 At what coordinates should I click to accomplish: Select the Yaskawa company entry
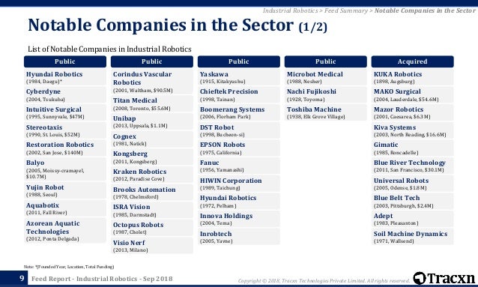(239, 77)
